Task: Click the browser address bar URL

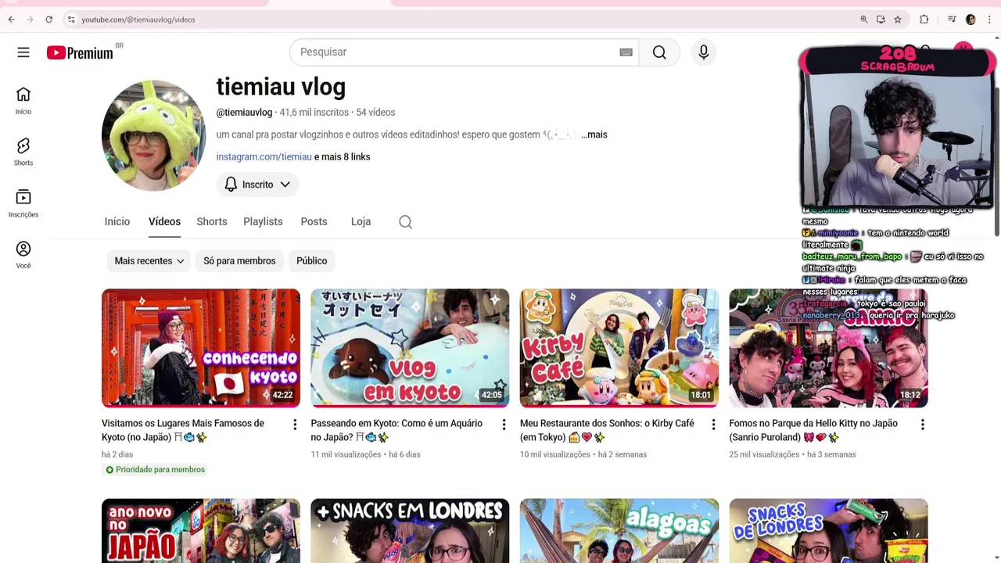Action: pyautogui.click(x=138, y=20)
